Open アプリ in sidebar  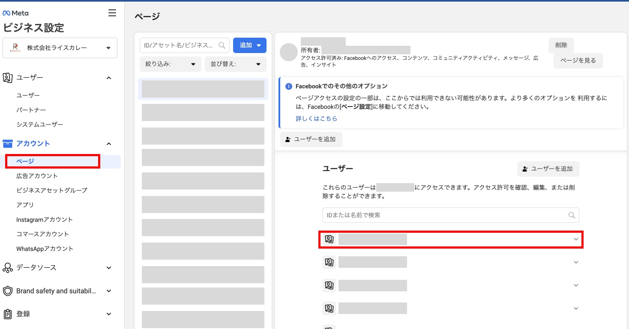[25, 205]
